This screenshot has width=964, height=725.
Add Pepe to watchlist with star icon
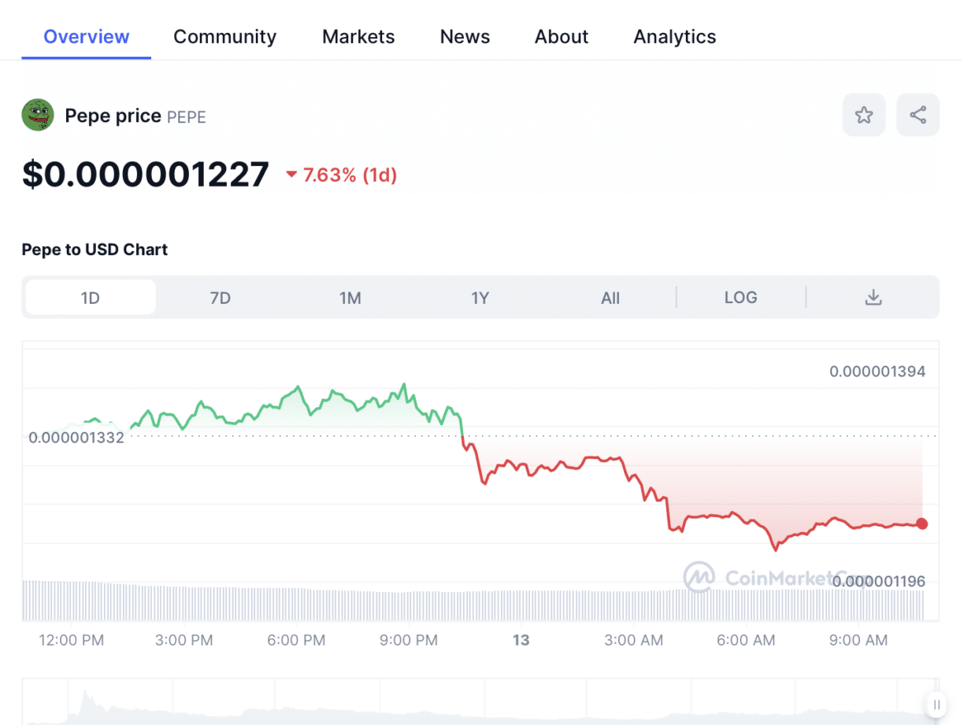click(863, 115)
